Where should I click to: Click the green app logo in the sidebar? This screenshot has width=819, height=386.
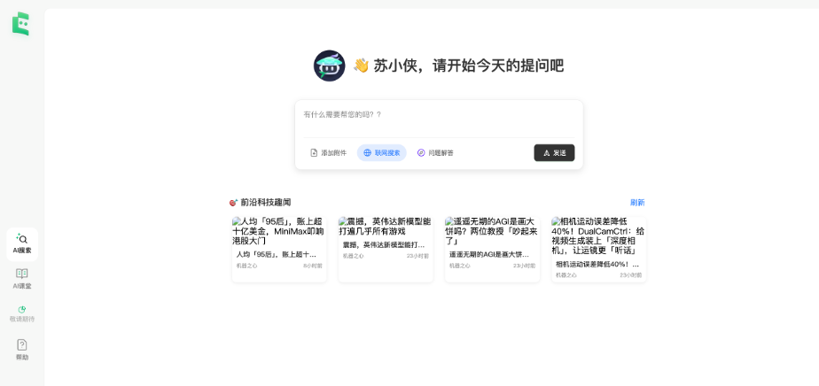pos(21,24)
